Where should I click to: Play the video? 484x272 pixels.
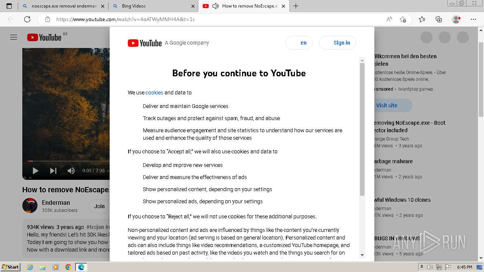tap(35, 171)
